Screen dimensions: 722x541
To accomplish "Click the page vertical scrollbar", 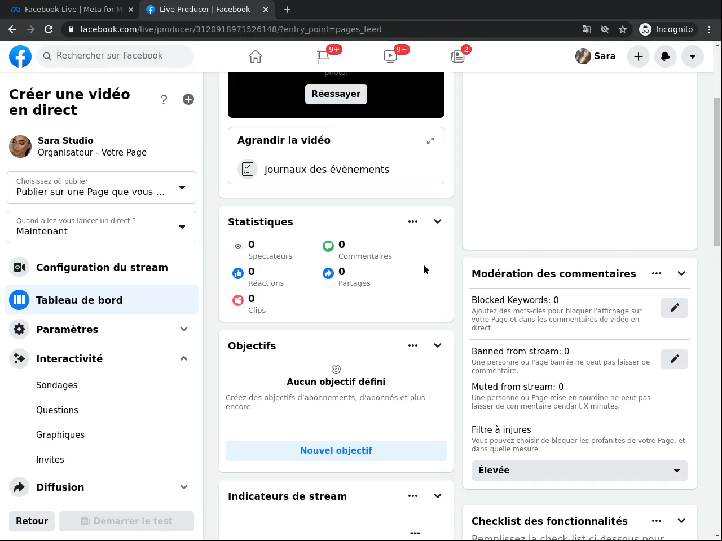I will [x=717, y=172].
